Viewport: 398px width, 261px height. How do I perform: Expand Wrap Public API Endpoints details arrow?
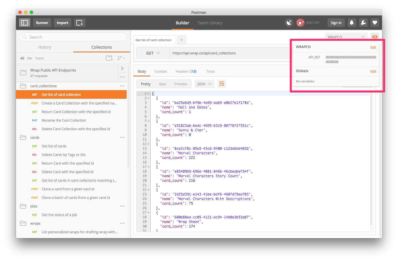[122, 68]
